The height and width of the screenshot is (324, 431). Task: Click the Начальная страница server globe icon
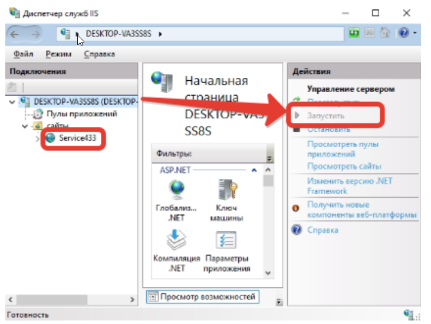[x=162, y=81]
